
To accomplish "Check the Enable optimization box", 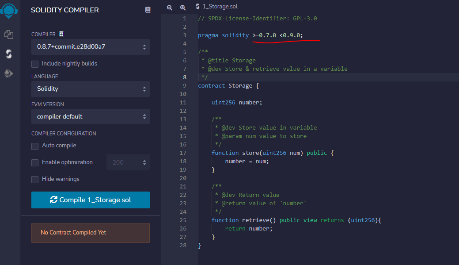I will [35, 163].
